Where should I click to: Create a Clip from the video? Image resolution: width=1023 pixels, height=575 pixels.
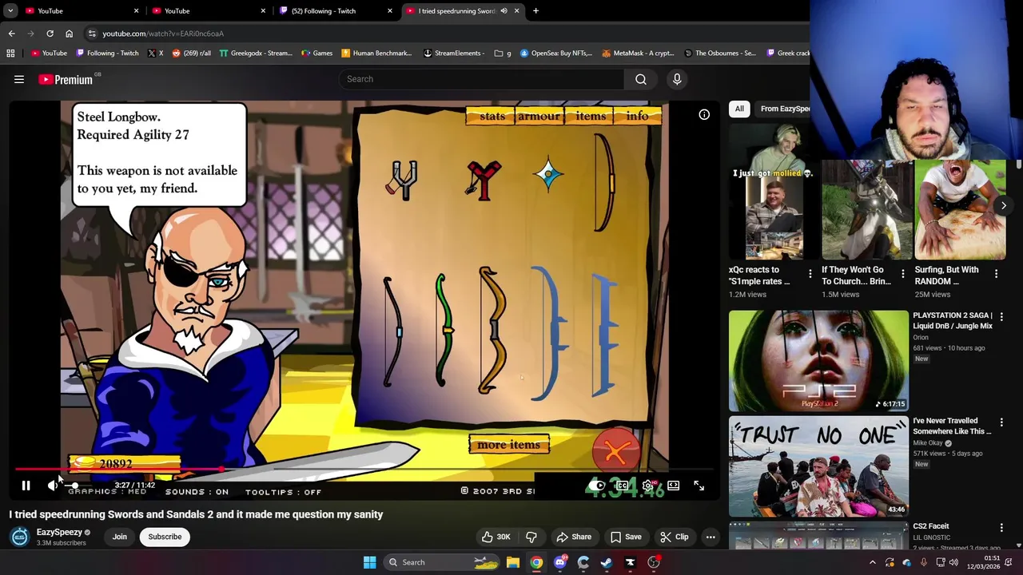[x=674, y=537]
